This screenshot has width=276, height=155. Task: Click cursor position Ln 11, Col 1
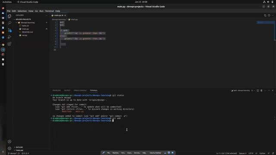pos(226,153)
